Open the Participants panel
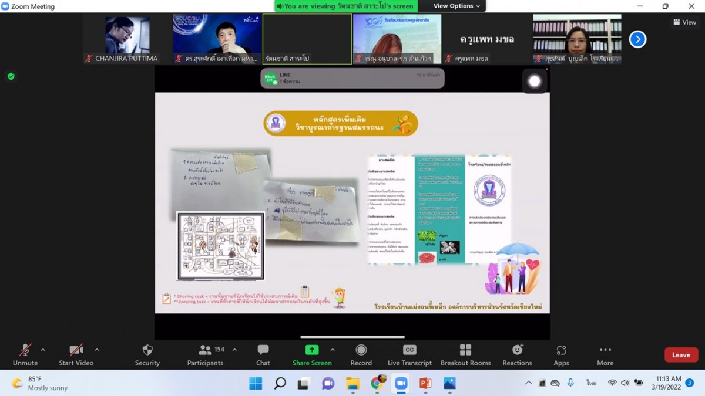 click(206, 354)
